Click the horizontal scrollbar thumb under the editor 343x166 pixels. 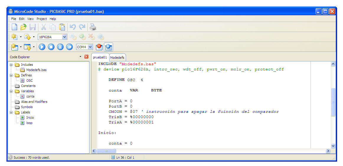(x=106, y=151)
